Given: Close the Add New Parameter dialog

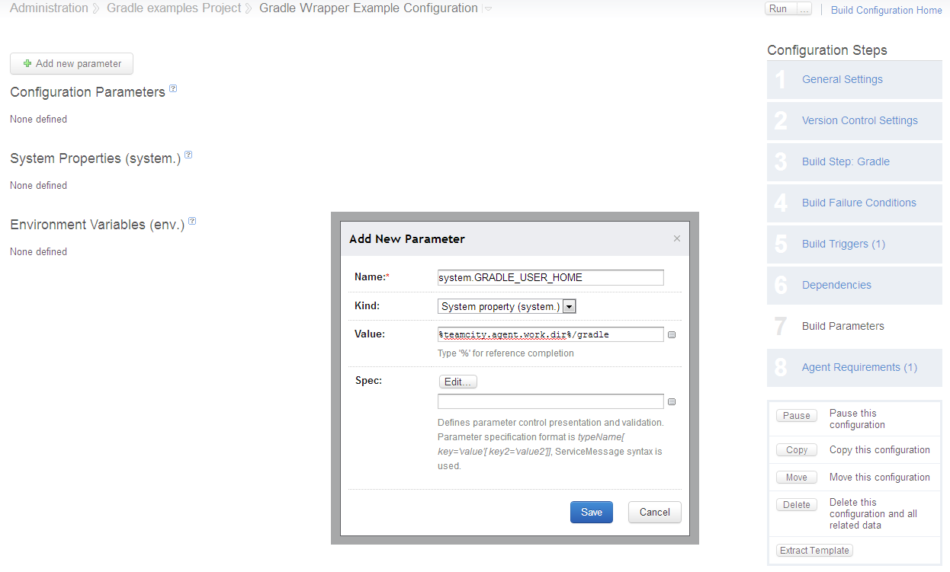Looking at the screenshot, I should [676, 238].
